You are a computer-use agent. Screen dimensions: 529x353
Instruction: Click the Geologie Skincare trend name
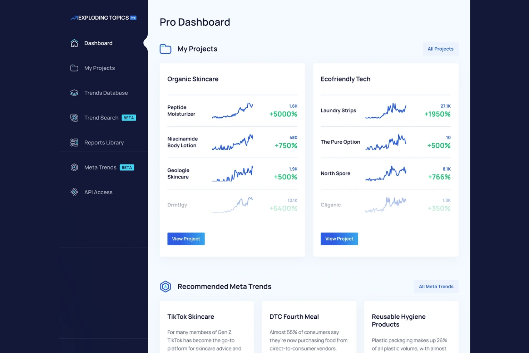click(x=178, y=173)
